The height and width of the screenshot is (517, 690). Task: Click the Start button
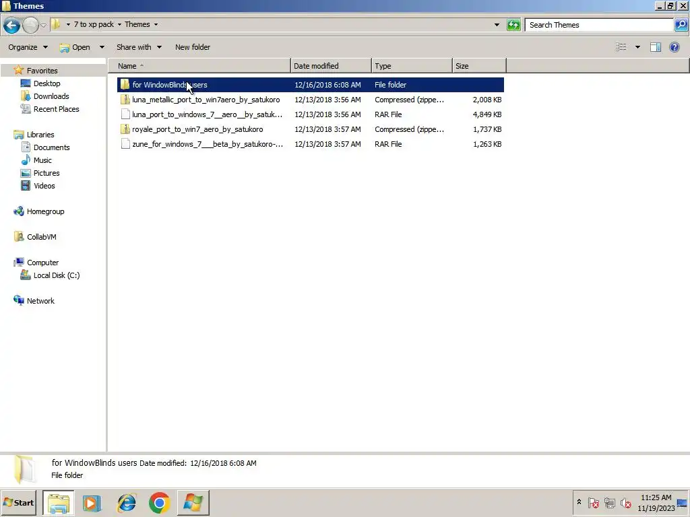click(x=18, y=502)
